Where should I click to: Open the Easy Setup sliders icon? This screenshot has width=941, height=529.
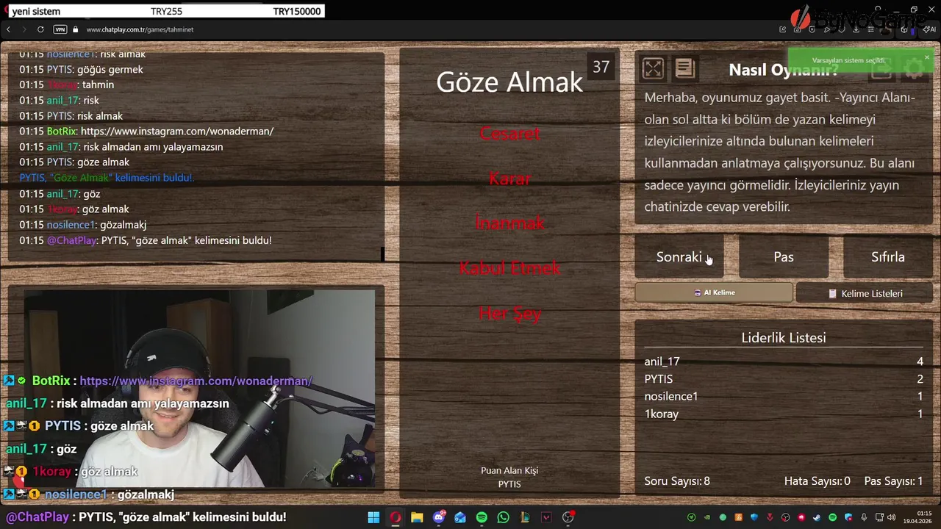871,29
